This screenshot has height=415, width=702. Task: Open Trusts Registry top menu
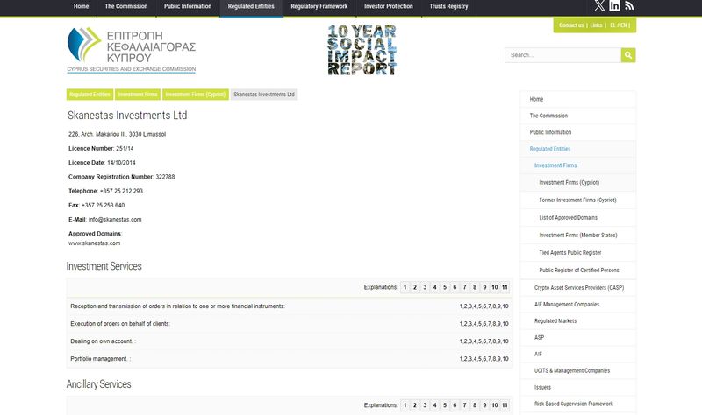[448, 6]
